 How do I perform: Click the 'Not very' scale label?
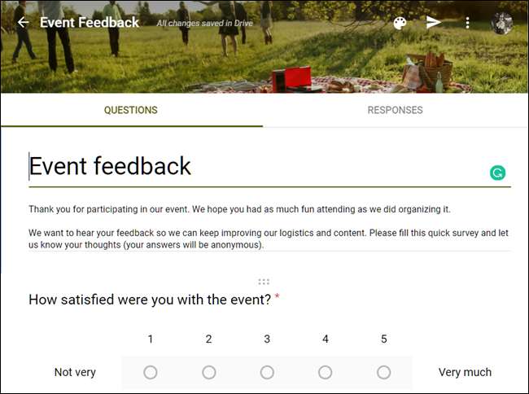[75, 372]
